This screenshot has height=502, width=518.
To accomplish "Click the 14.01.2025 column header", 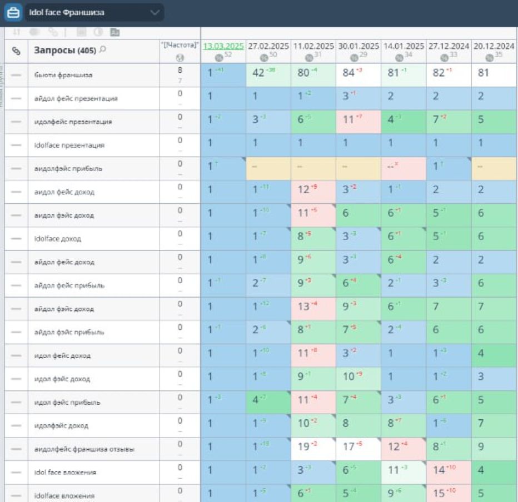I will [x=404, y=46].
